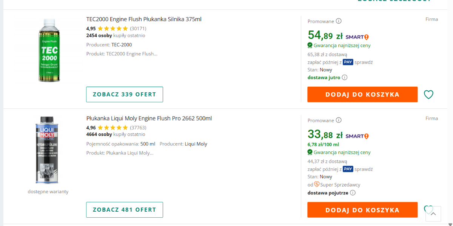The image size is (453, 226).
Task: Show available variants under Liqui Moly image
Action: tap(48, 191)
